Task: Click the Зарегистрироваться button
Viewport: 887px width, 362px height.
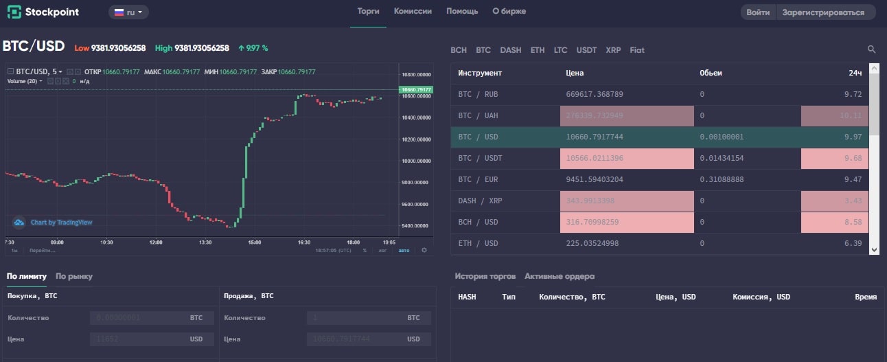Action: (826, 12)
